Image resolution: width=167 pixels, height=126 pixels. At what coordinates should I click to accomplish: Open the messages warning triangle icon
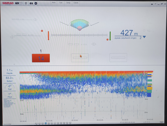click(152, 4)
